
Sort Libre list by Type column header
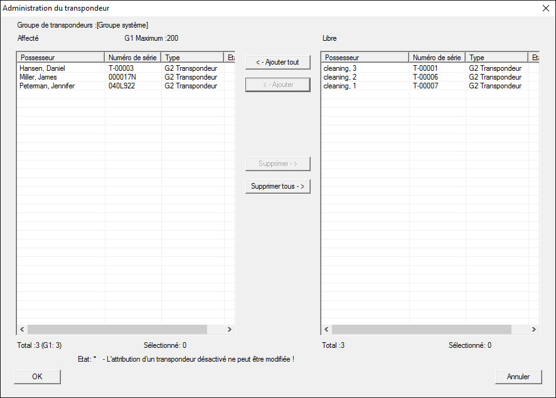click(x=496, y=58)
